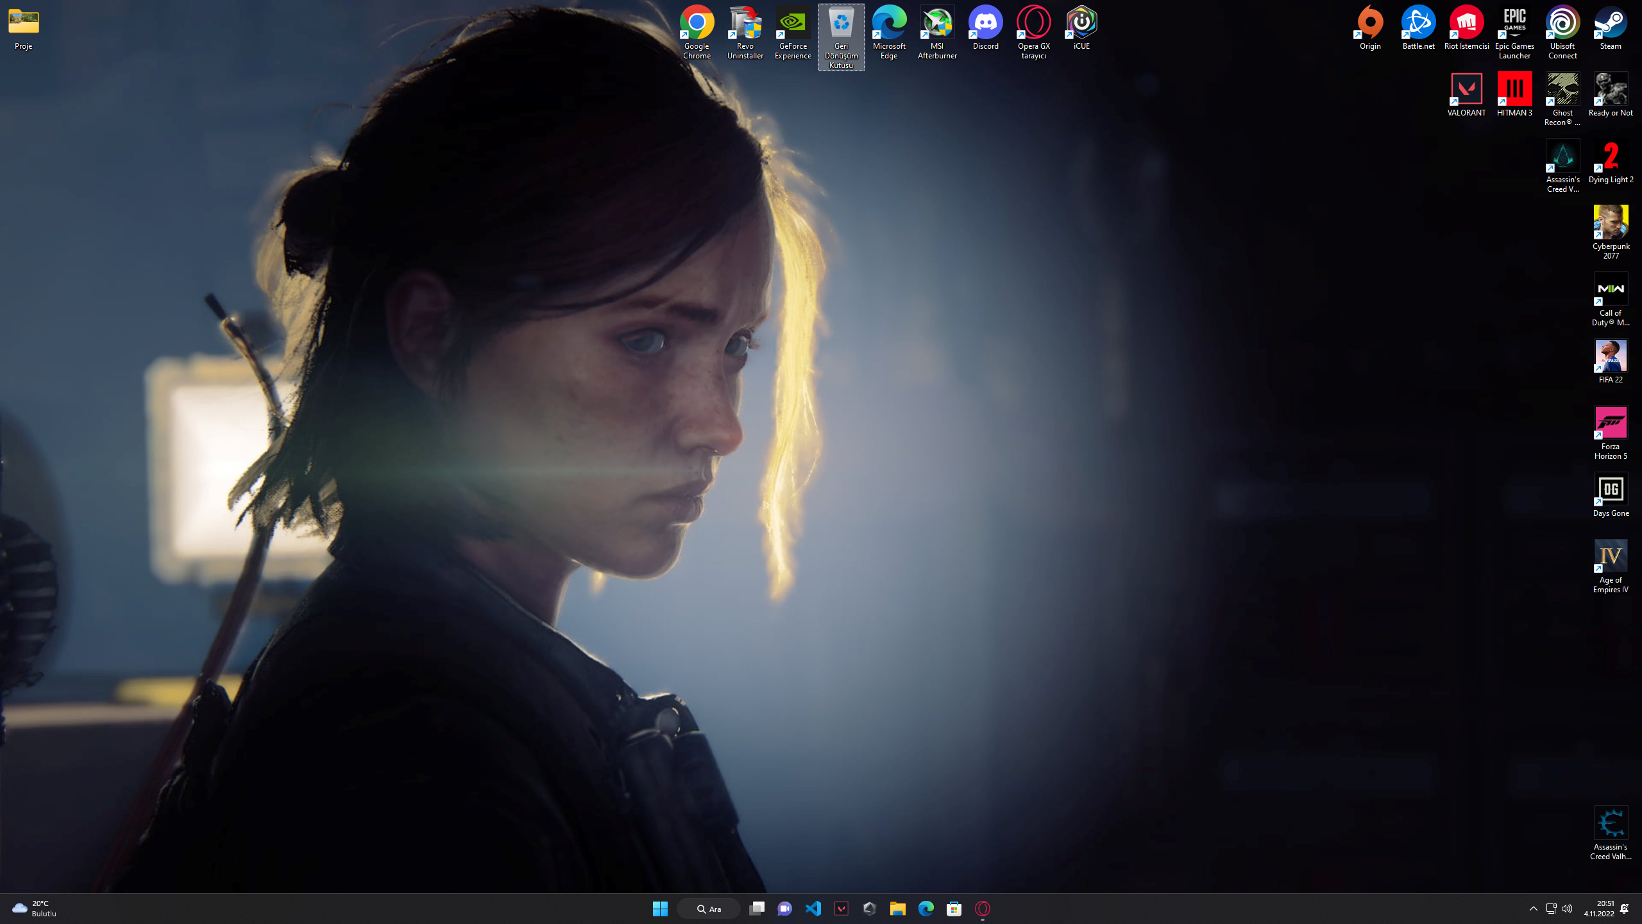Select the Ready or Not game icon
The width and height of the screenshot is (1642, 924).
pyautogui.click(x=1611, y=95)
